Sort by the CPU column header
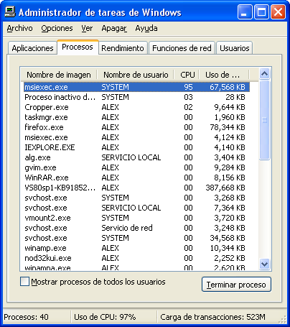 point(187,75)
